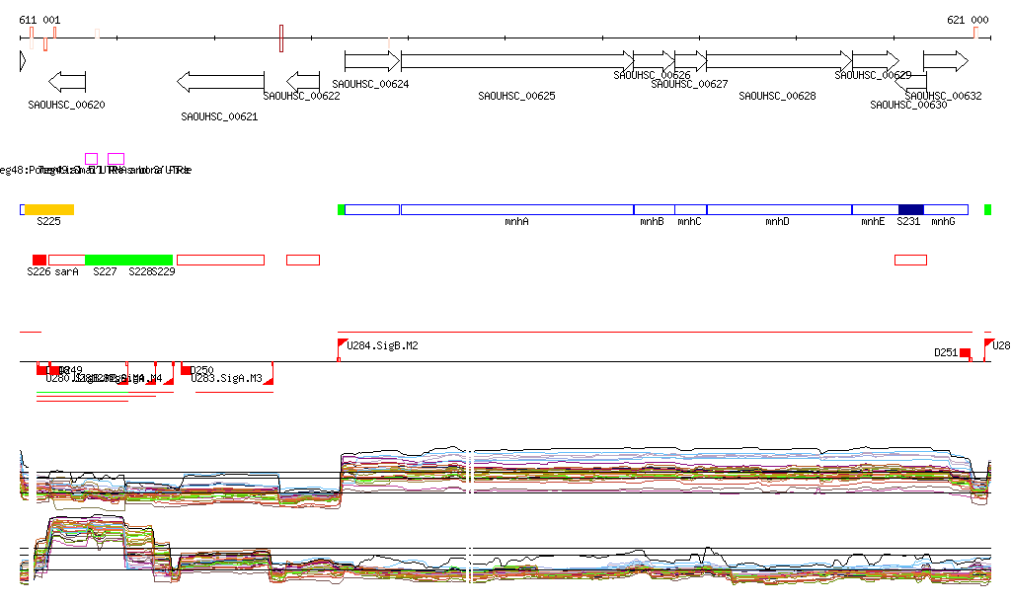1011x603 pixels.
Task: Click the 'SAOUHSC_00625' label text
Action: click(516, 96)
